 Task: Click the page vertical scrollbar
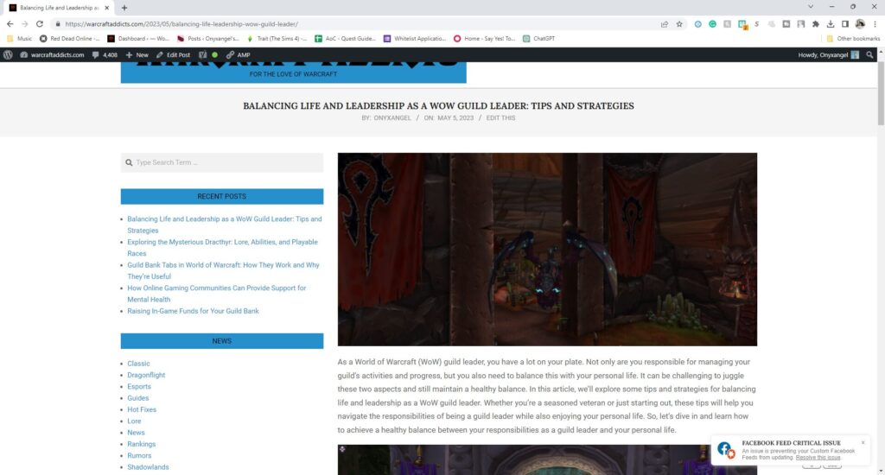pos(881,93)
